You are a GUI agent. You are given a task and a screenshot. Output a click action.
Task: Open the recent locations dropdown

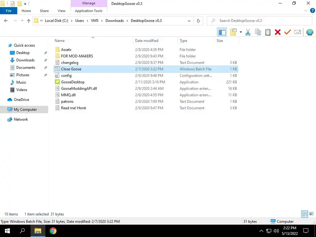coord(22,21)
